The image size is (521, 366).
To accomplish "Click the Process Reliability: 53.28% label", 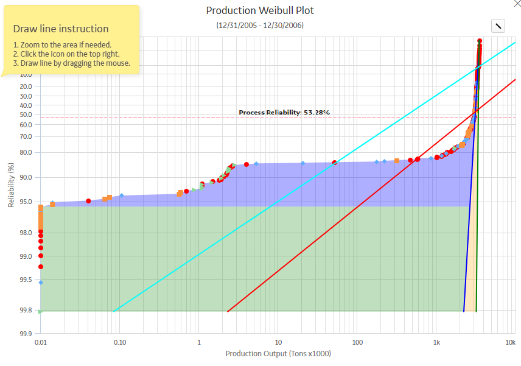I will (x=284, y=113).
